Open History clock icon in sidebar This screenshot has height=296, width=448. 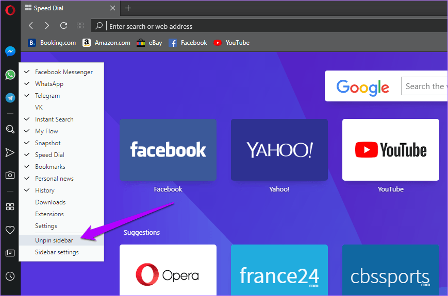(10, 276)
